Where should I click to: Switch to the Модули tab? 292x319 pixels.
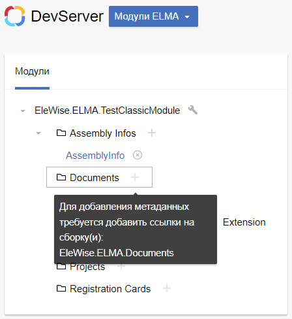coord(32,71)
